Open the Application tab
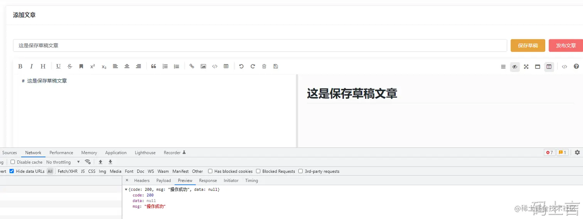This screenshot has height=219, width=583. (x=116, y=153)
